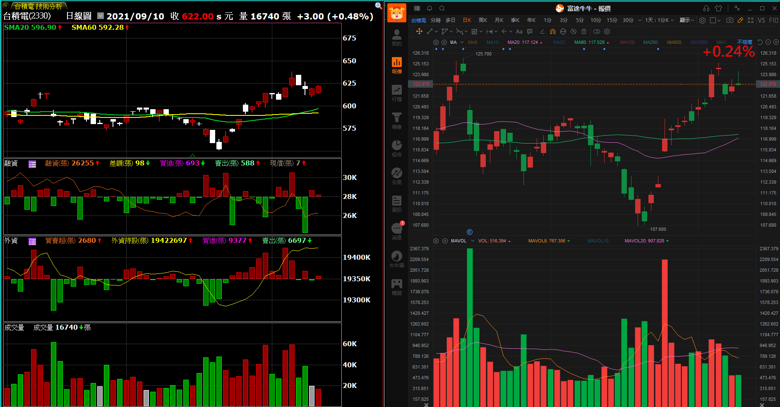780x407 pixels.
Task: Open the skin theme shirt icon
Action: [719, 8]
